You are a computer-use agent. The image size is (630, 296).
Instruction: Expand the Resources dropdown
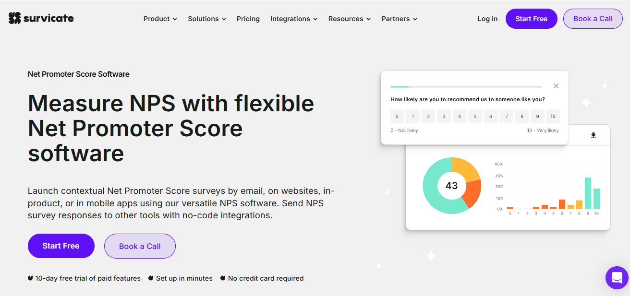point(349,19)
